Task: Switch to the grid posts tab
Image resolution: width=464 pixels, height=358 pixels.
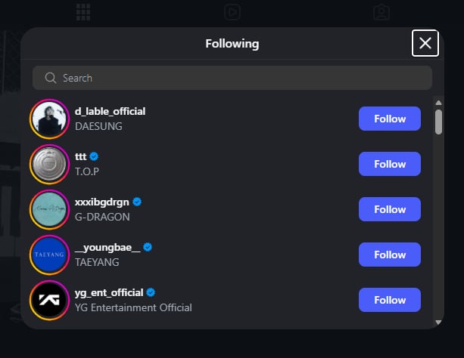Action: click(83, 11)
